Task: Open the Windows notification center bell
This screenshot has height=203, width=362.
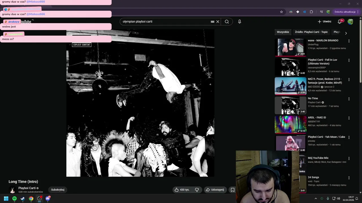Action: [x=357, y=198]
